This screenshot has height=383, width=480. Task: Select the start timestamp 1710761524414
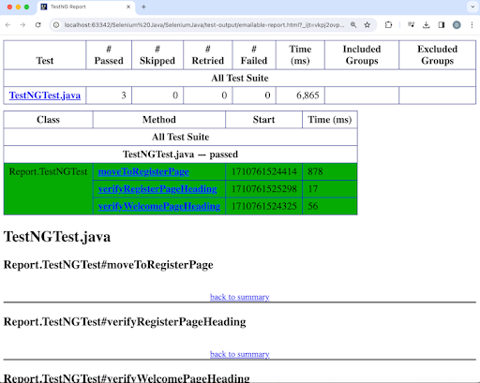point(263,171)
